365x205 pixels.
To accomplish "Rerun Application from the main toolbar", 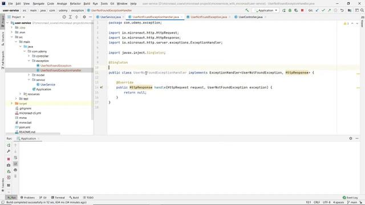I will coord(284,10).
